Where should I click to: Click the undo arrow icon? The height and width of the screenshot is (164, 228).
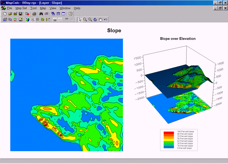[x=105, y=20]
